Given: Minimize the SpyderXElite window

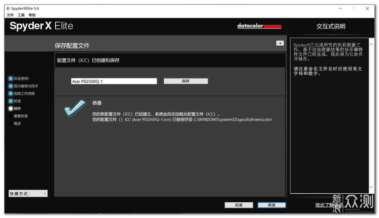Looking at the screenshot, I should point(341,8).
